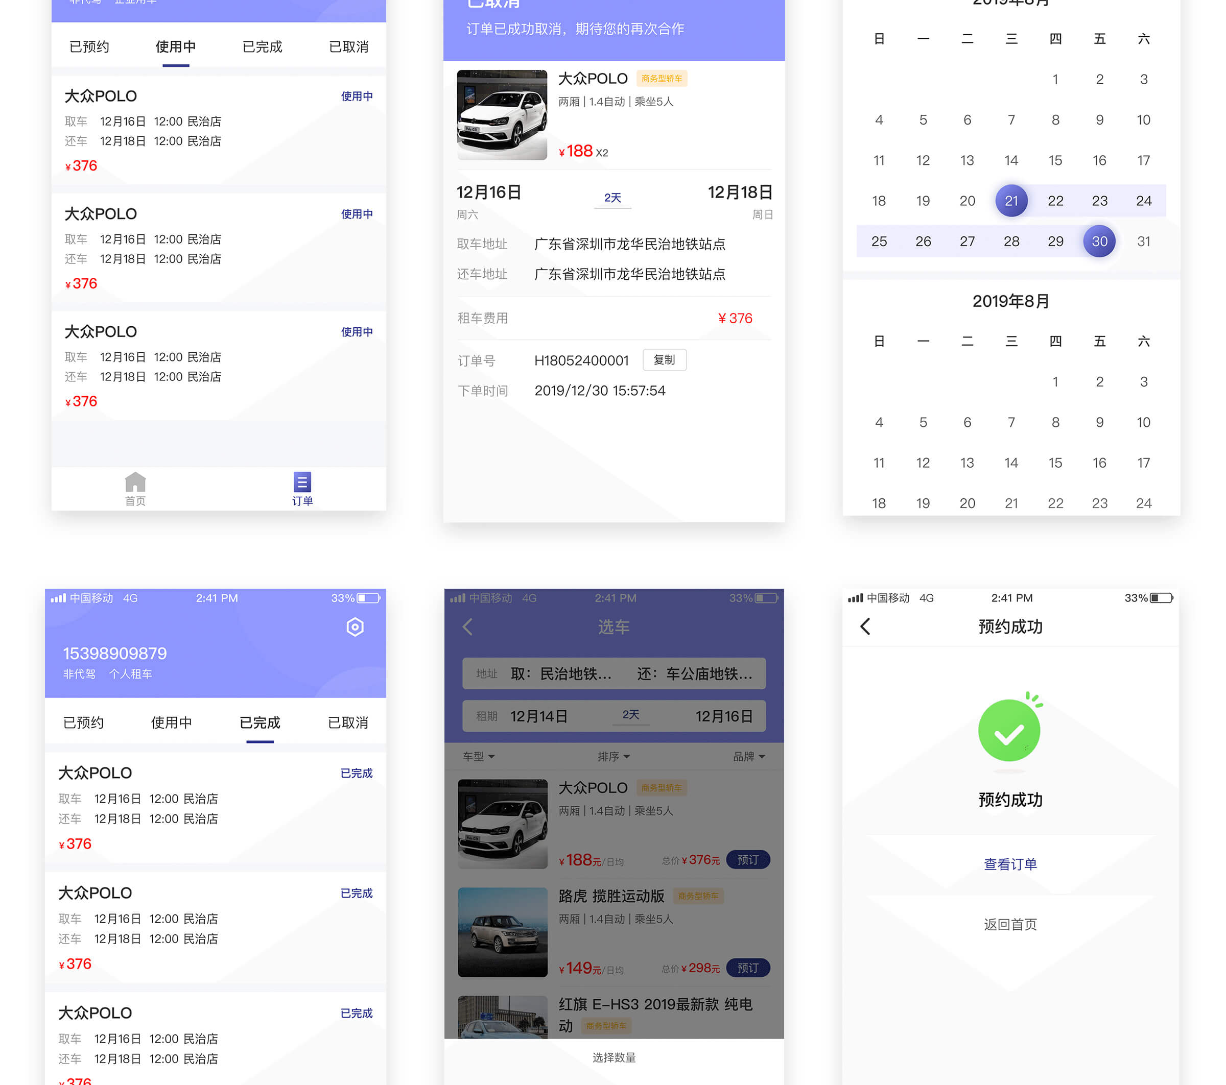
Task: Tap the battery icon in 预约成功 status bar
Action: click(x=1161, y=598)
